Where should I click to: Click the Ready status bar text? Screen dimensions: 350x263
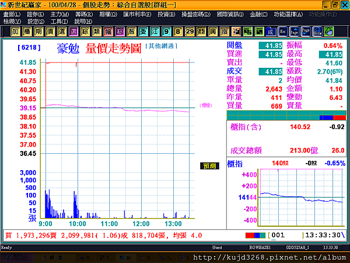click(6, 248)
